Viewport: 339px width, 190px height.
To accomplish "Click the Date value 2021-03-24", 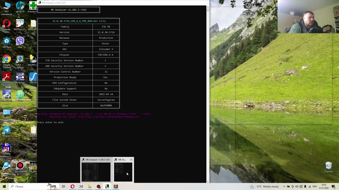I will (106, 94).
